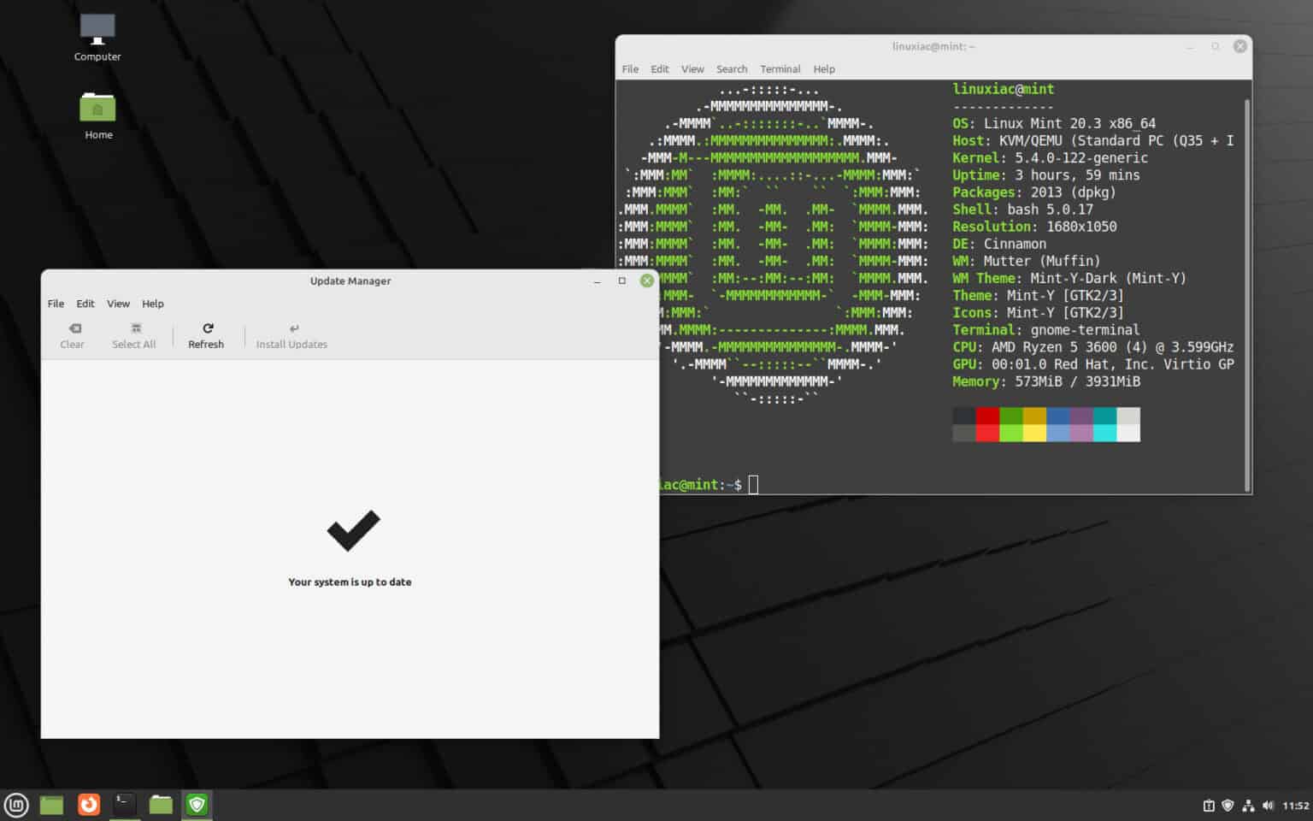Open the terminal icon in the taskbar
This screenshot has width=1313, height=821.
pyautogui.click(x=122, y=804)
